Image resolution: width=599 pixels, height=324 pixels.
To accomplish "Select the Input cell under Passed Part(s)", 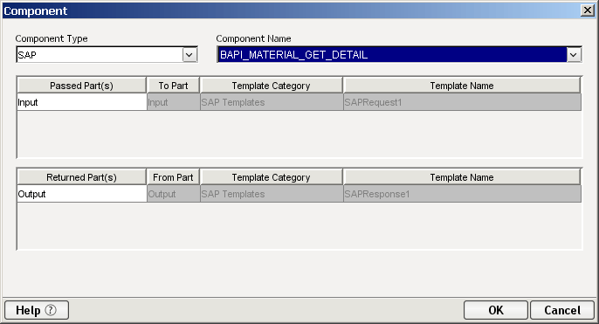I will [82, 102].
